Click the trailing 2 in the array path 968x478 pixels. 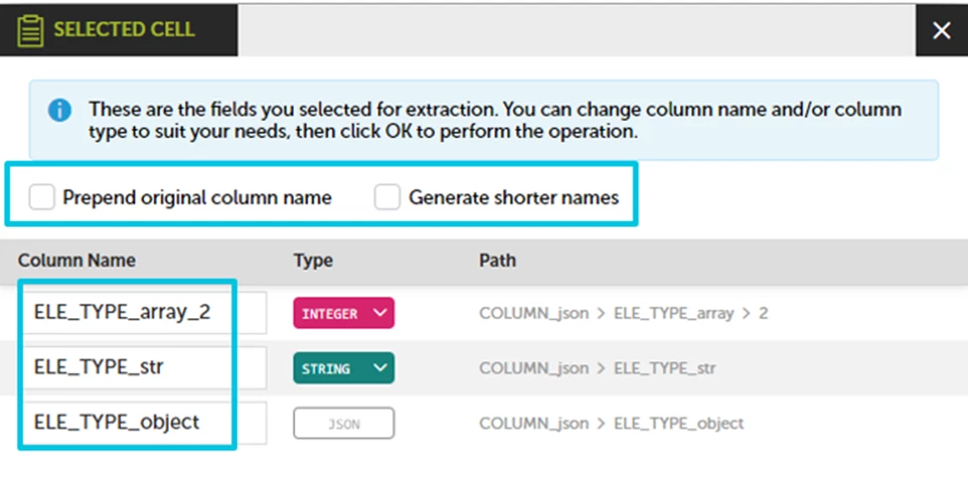(x=763, y=313)
